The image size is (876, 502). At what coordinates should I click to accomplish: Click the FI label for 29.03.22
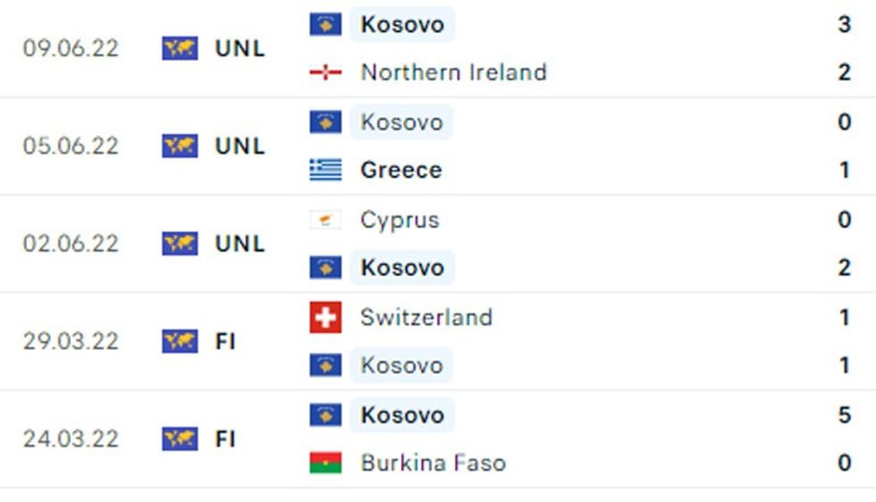pos(225,341)
